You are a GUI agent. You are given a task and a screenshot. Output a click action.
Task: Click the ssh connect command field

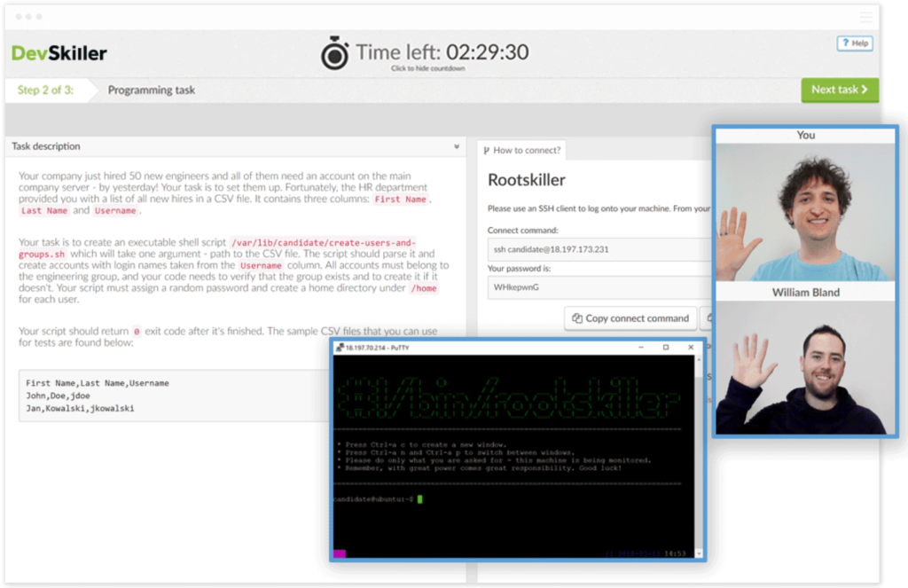pyautogui.click(x=599, y=249)
